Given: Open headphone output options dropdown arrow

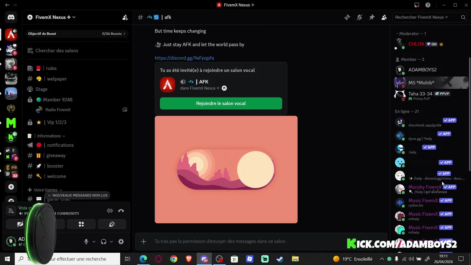Looking at the screenshot, I should pyautogui.click(x=111, y=241).
